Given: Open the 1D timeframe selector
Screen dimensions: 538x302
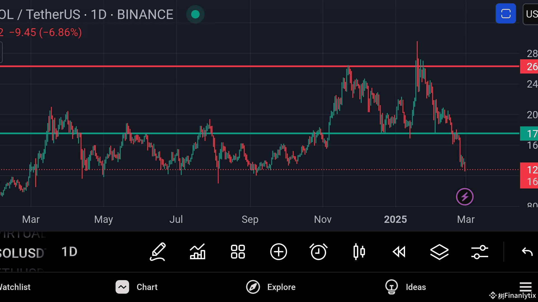Looking at the screenshot, I should [x=69, y=252].
